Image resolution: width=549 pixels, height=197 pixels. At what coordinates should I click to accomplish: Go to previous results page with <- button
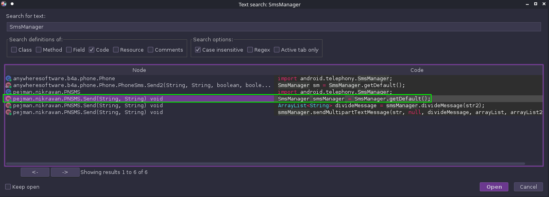[x=35, y=172]
